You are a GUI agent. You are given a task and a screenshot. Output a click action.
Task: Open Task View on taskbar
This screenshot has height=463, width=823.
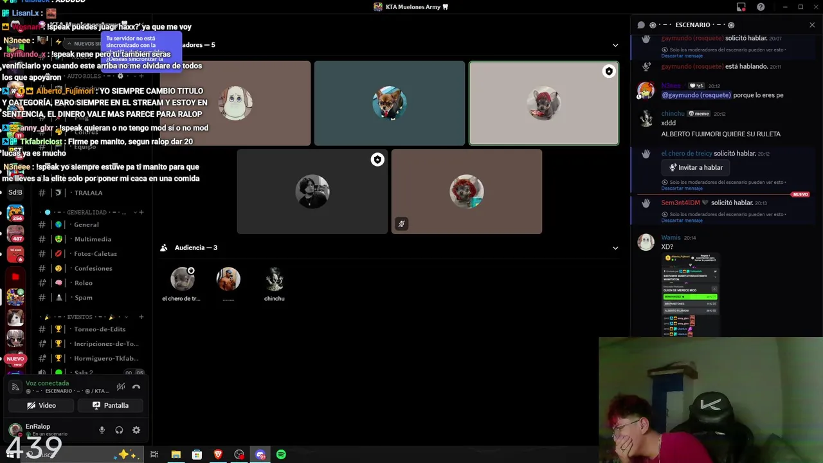pos(154,455)
